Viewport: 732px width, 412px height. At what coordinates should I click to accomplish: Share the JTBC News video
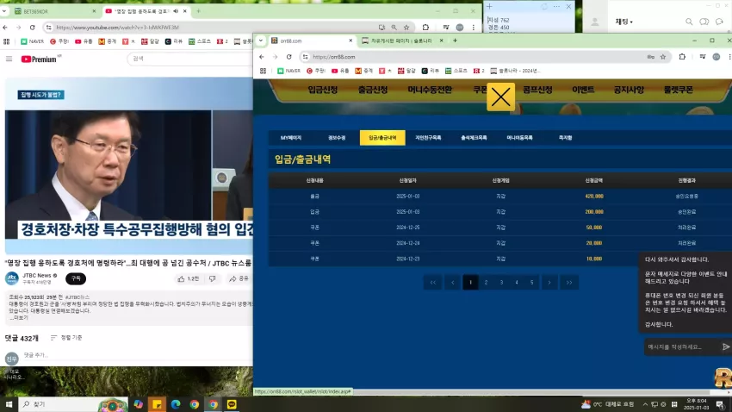pyautogui.click(x=239, y=279)
